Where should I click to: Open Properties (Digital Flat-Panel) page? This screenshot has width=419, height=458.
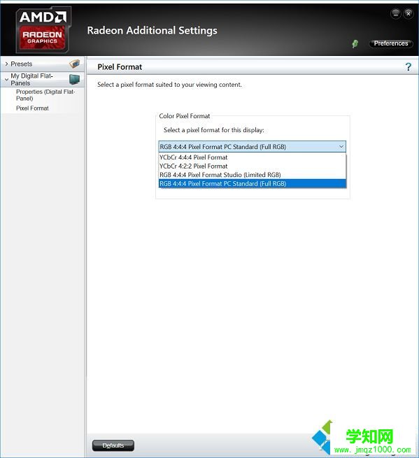coord(45,95)
